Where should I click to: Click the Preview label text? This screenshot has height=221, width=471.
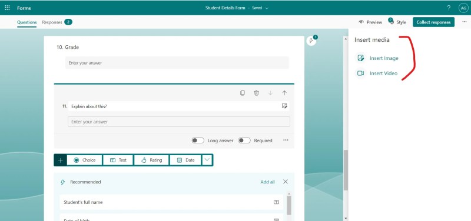point(374,22)
